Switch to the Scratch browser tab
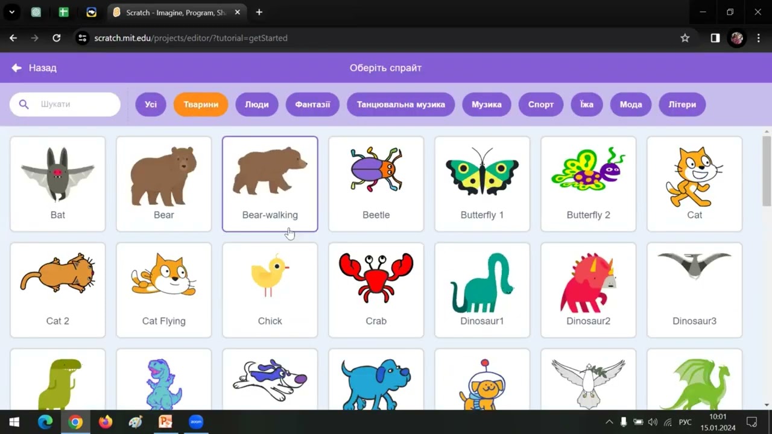This screenshot has height=434, width=772. (x=175, y=13)
